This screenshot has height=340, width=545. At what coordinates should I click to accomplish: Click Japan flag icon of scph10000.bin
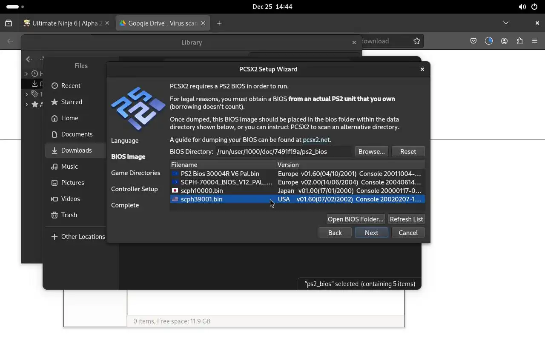[x=175, y=190]
